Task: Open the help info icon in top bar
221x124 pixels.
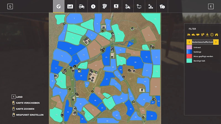Action: pos(162,6)
